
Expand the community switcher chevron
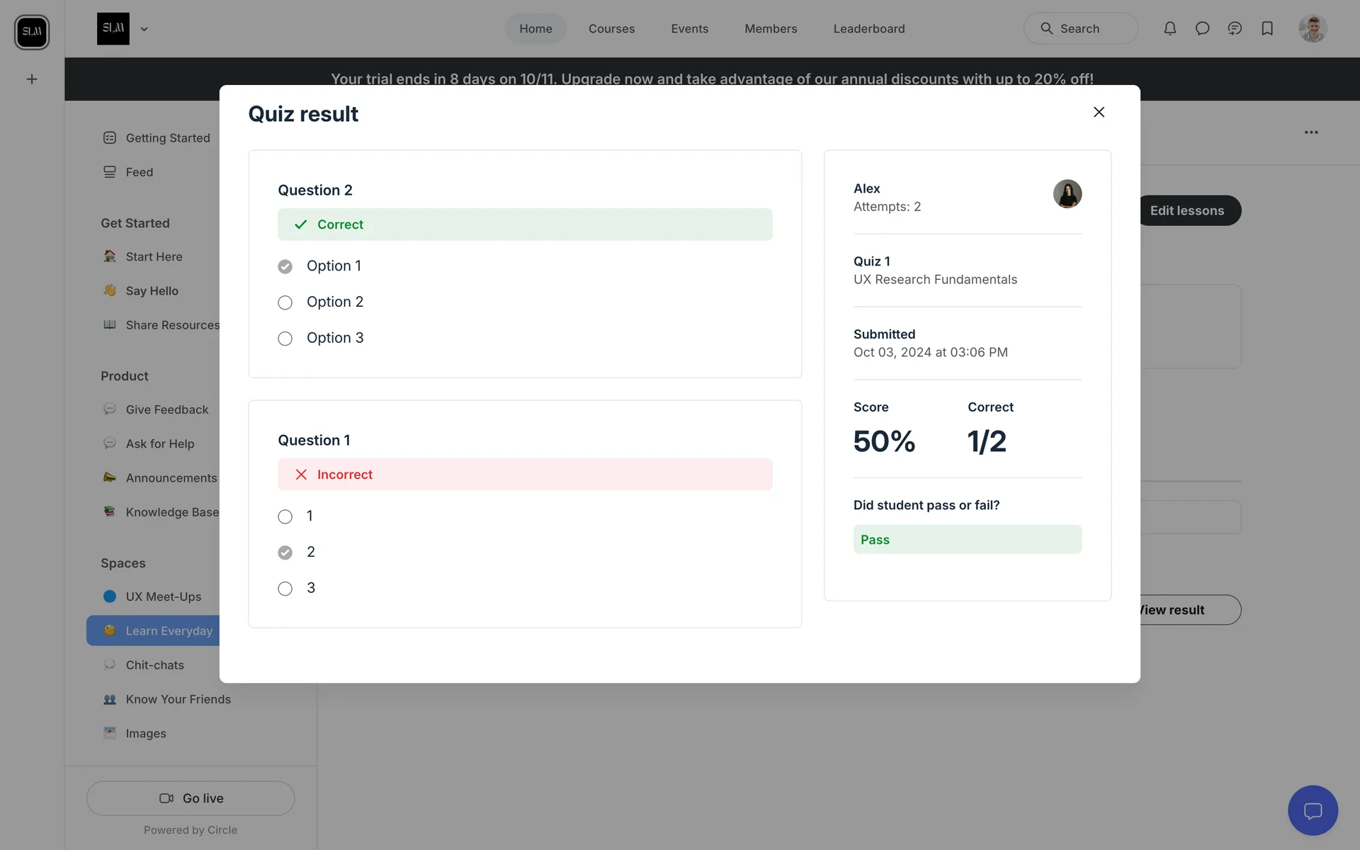tap(144, 29)
